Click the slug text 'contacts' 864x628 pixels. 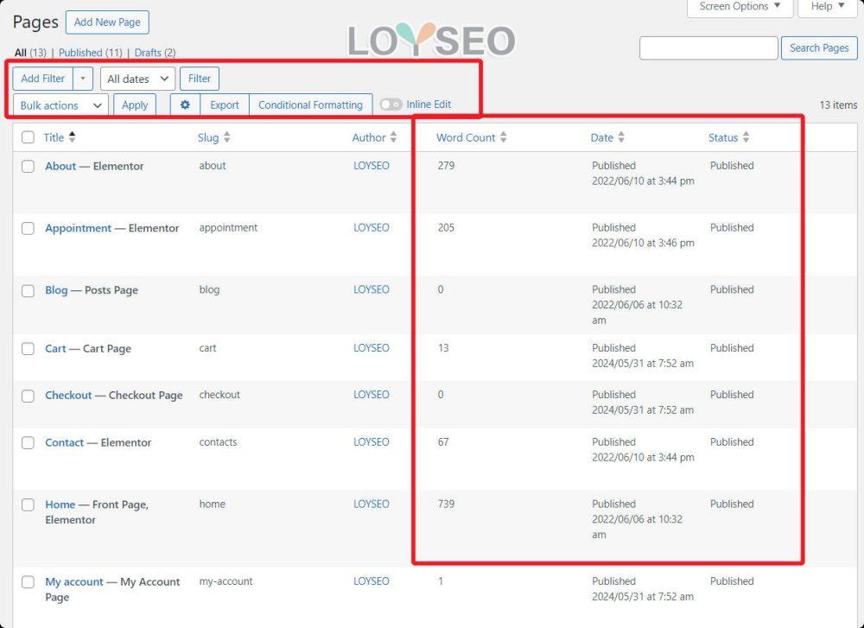(x=219, y=441)
